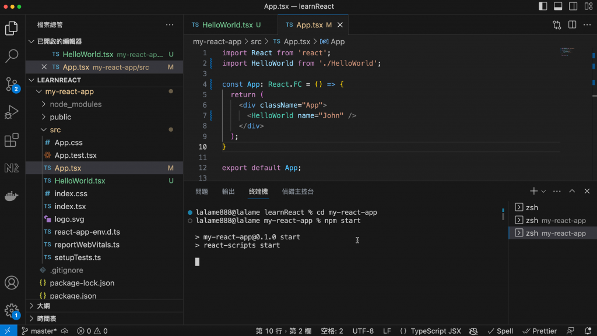Change file encoding UTF-8
The width and height of the screenshot is (597, 336).
[363, 331]
